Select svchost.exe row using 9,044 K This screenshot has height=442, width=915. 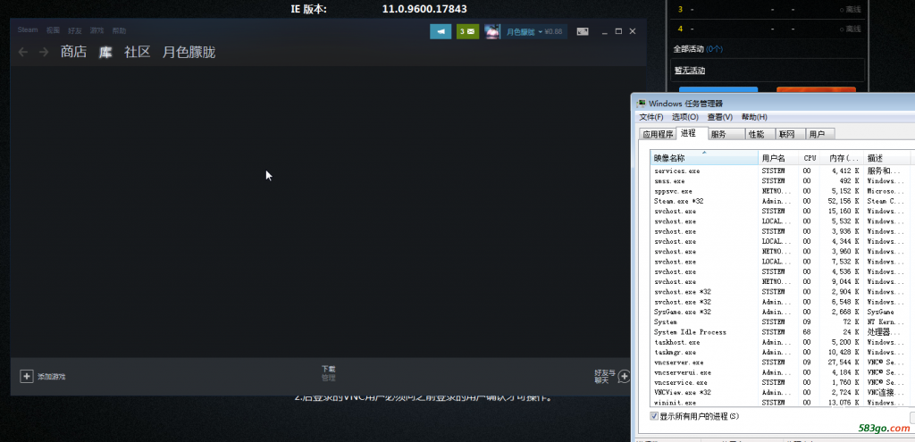[781, 281]
